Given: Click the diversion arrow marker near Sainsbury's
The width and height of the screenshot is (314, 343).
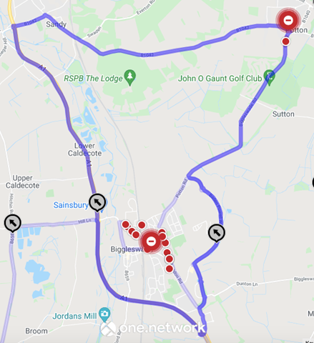Looking at the screenshot, I should click(97, 202).
